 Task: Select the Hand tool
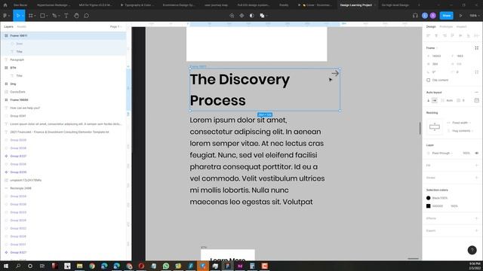(76, 15)
